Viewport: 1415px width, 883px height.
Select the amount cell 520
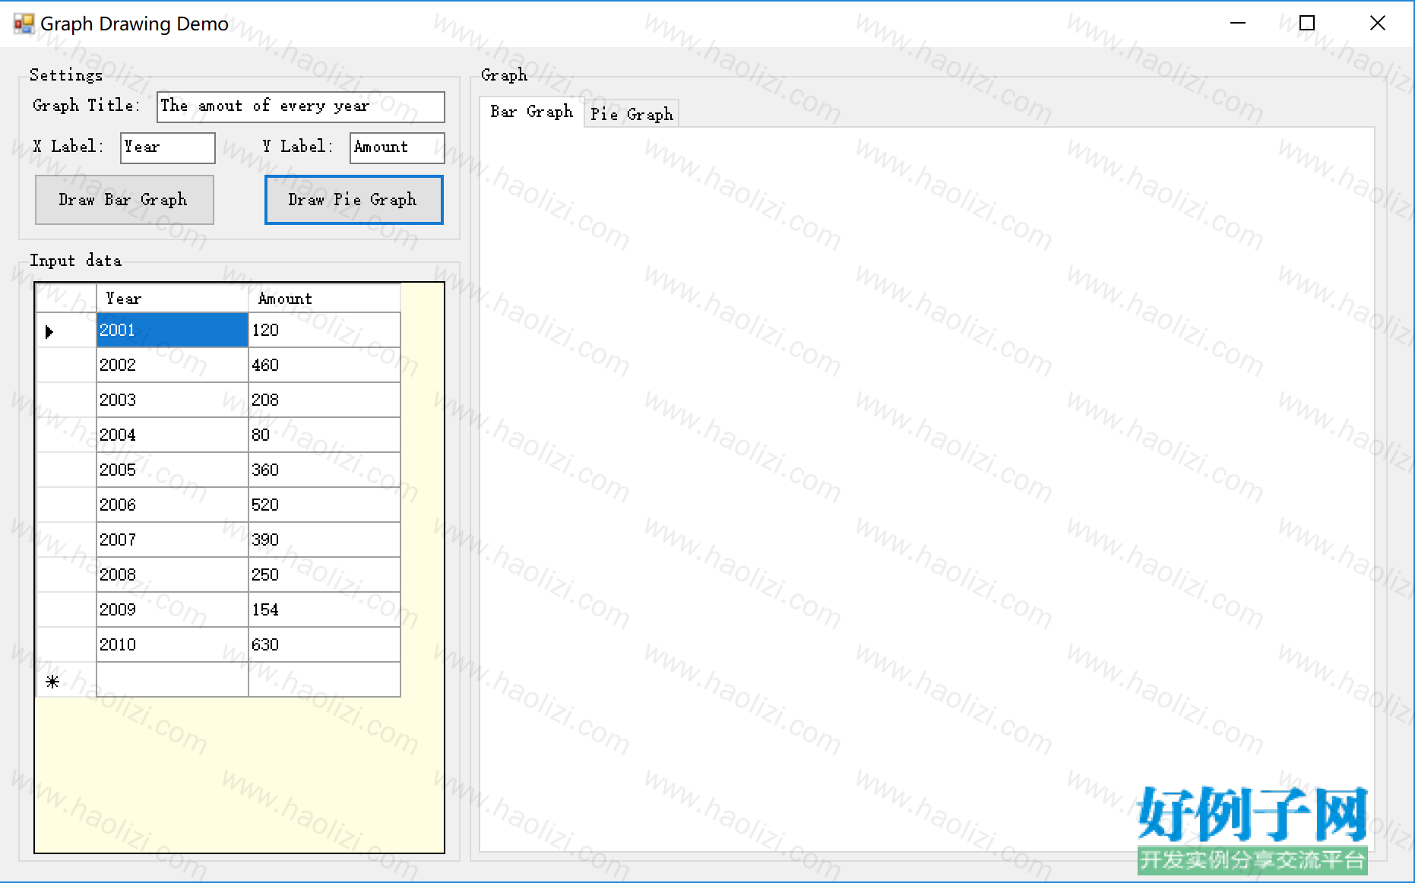tap(324, 505)
